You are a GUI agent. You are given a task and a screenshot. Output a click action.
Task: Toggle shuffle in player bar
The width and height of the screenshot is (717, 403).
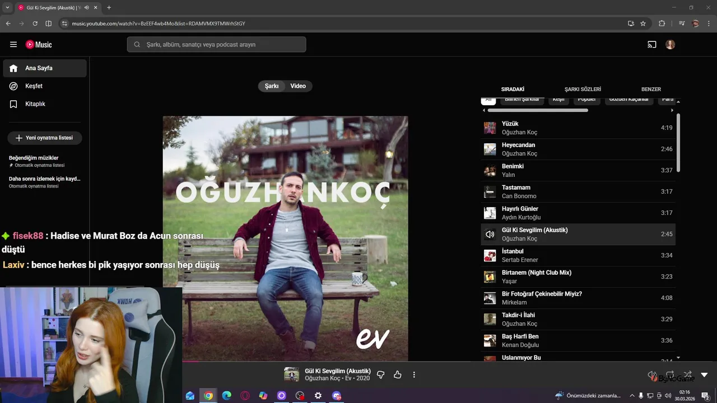click(x=687, y=374)
